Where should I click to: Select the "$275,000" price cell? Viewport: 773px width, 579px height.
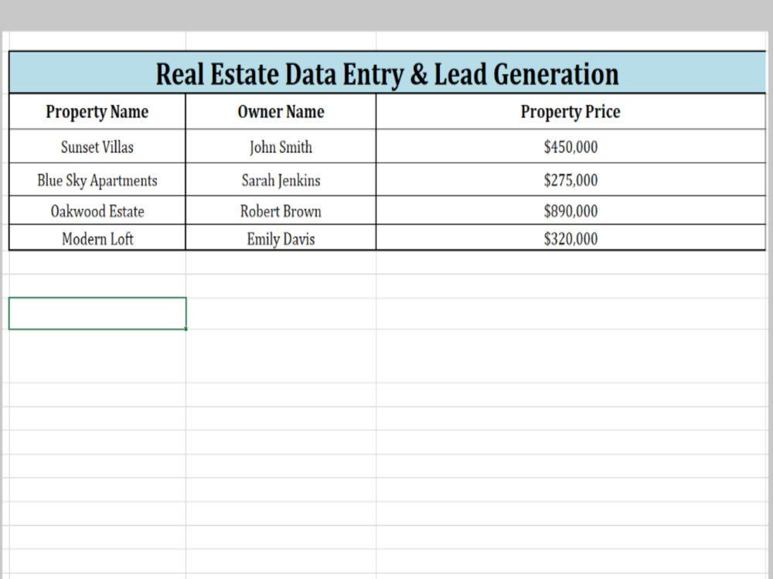point(571,180)
